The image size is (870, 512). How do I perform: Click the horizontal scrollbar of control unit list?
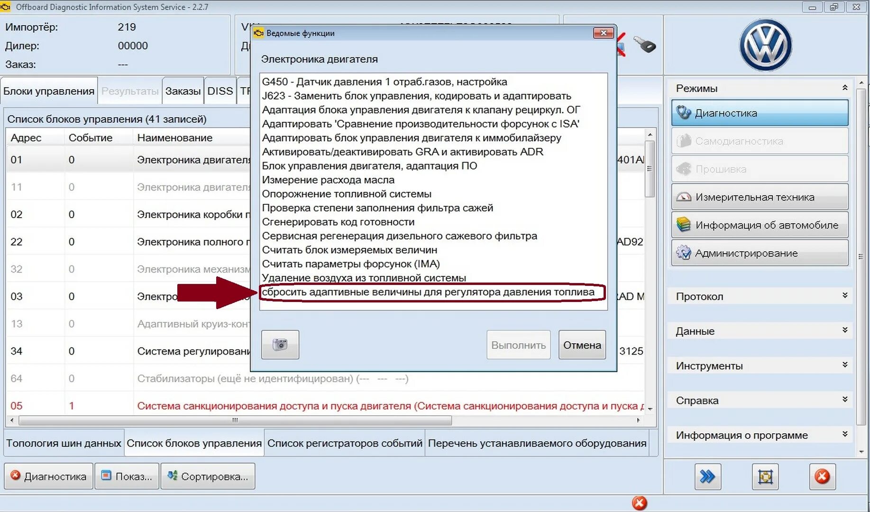tap(235, 421)
